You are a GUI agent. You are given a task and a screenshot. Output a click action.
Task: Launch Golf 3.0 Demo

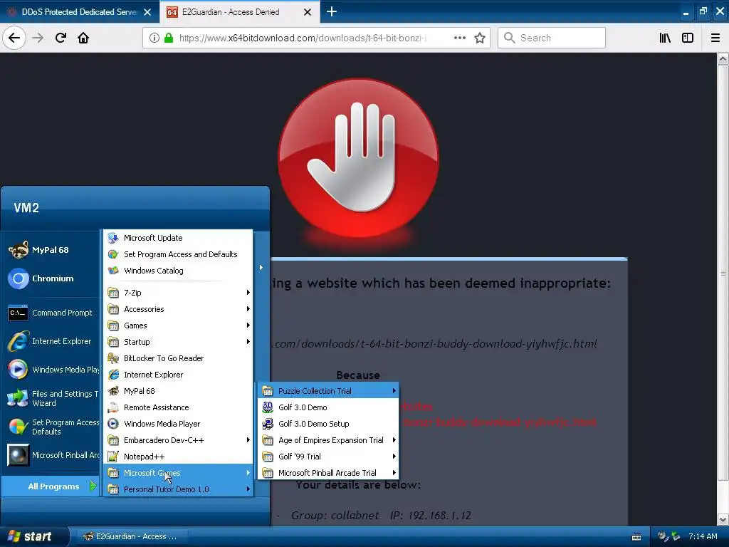(328, 407)
